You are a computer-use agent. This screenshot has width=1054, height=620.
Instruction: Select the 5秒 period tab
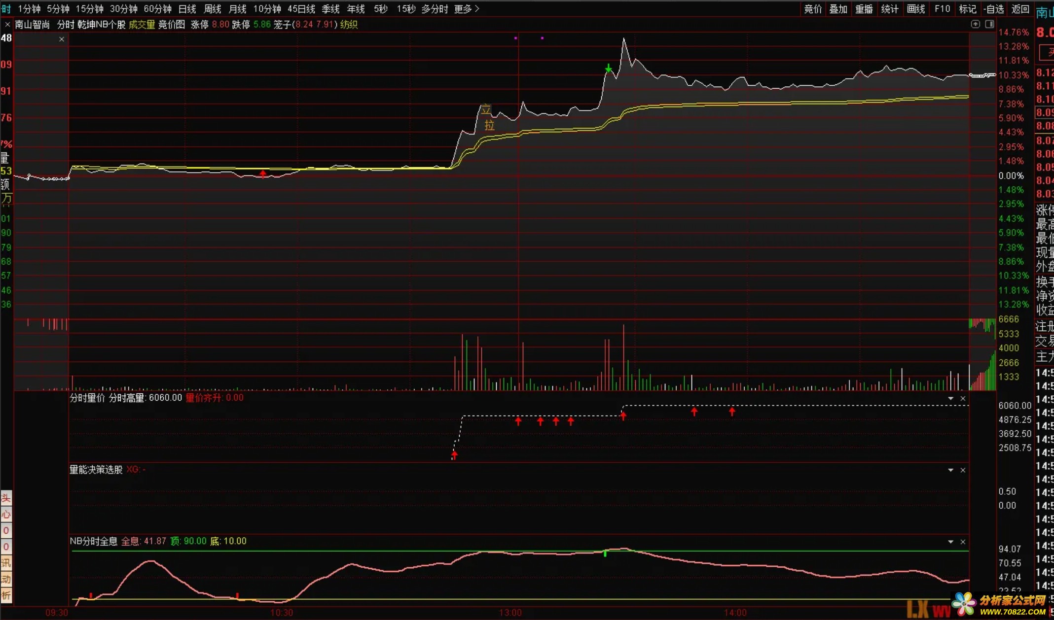point(381,9)
